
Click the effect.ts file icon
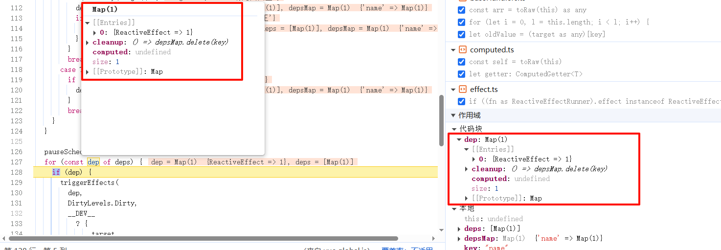click(462, 90)
